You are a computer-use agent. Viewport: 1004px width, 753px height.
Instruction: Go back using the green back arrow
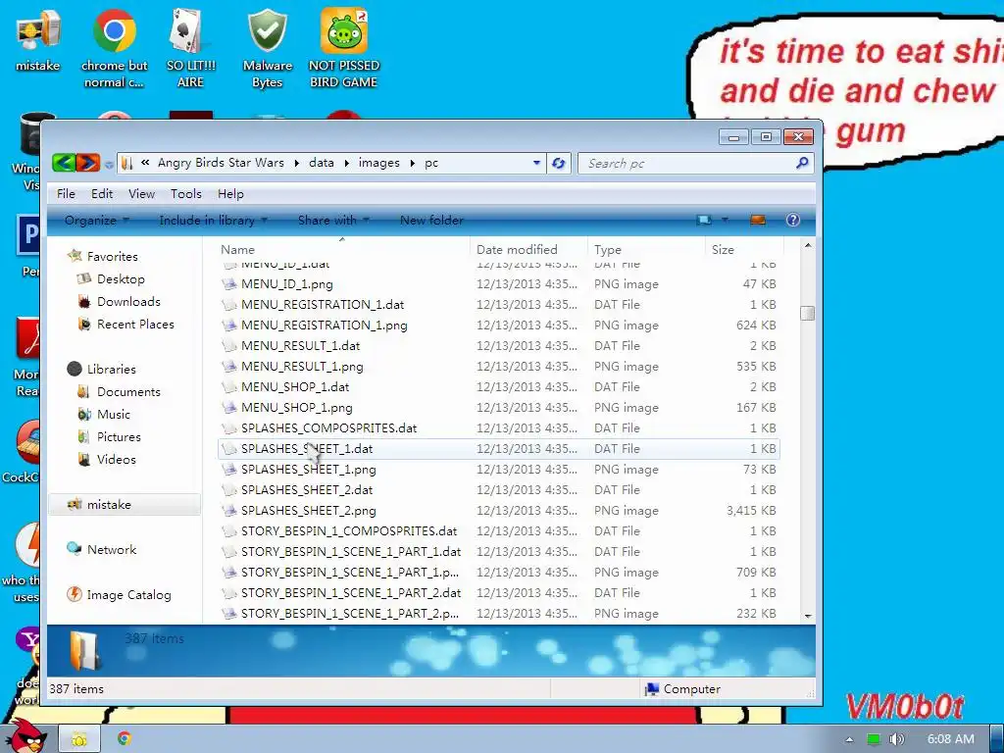(64, 163)
